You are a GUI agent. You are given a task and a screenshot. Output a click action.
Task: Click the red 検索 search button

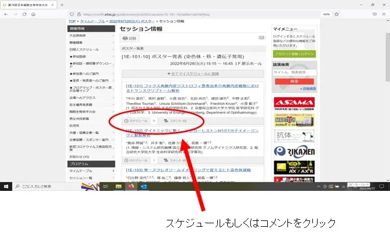(295, 81)
